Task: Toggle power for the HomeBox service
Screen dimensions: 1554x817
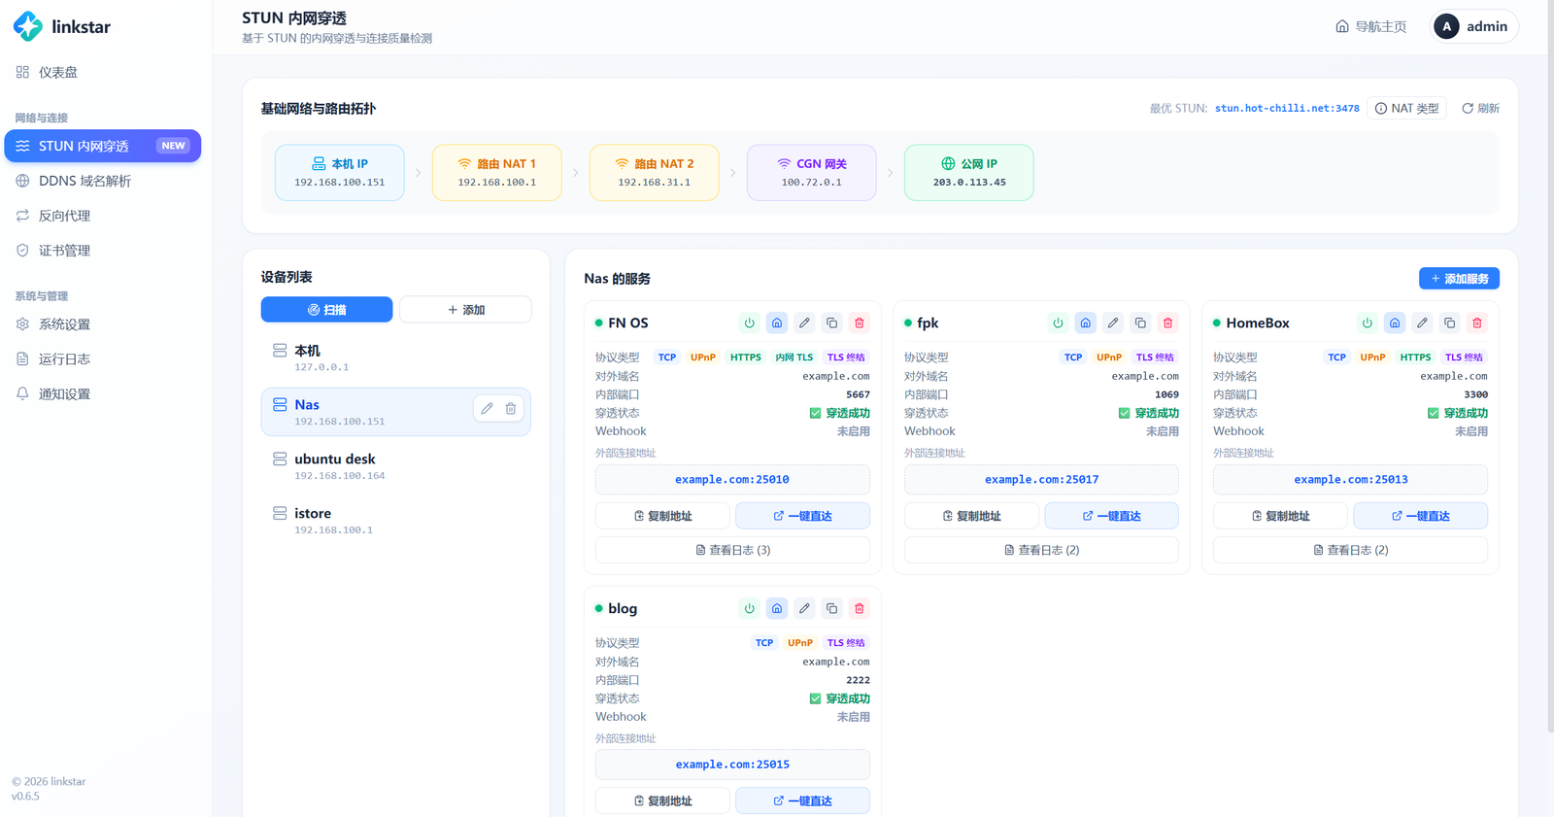Action: (1368, 323)
